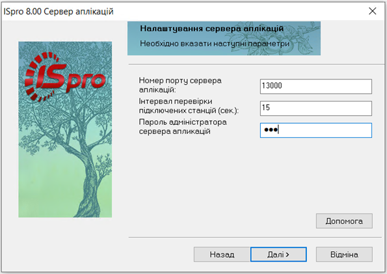The image size is (387, 274).
Task: Proceed with the Далі > button
Action: point(278,254)
